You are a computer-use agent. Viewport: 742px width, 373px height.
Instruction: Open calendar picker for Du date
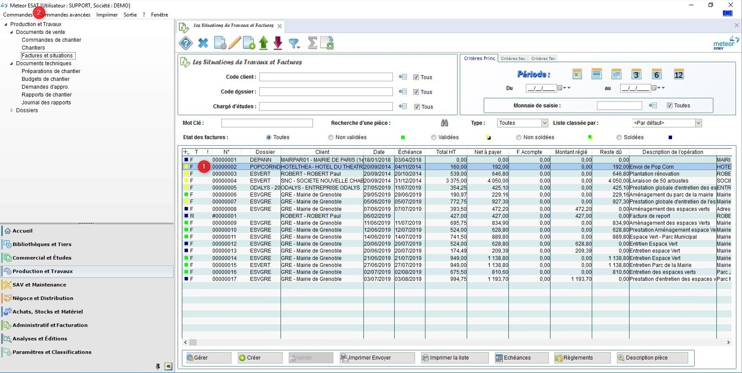point(560,88)
